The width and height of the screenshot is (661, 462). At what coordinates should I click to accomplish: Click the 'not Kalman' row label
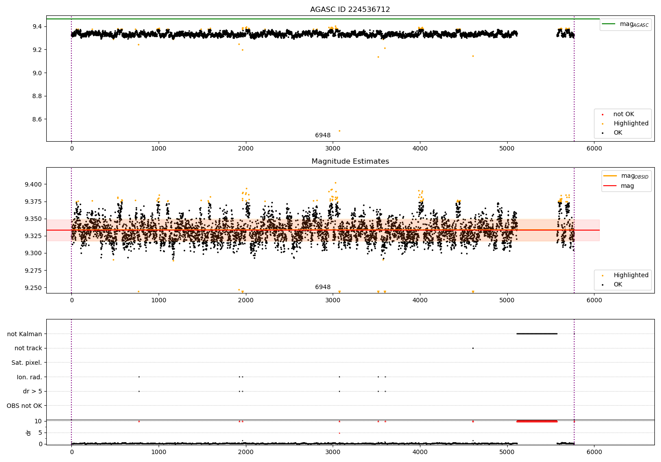pyautogui.click(x=25, y=334)
